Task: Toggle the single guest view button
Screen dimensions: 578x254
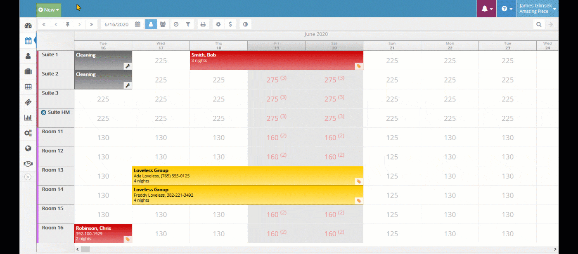Action: tap(151, 24)
